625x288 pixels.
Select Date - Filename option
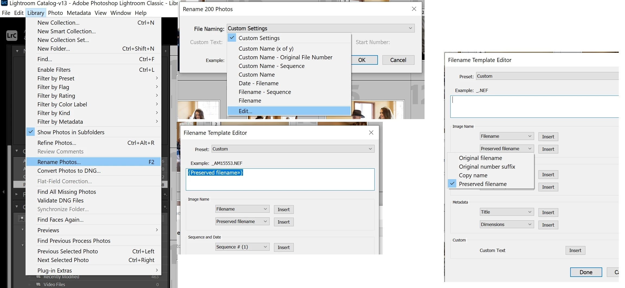(289, 83)
